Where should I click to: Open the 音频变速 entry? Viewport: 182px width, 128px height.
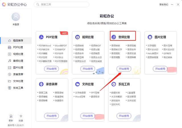click(x=131, y=53)
